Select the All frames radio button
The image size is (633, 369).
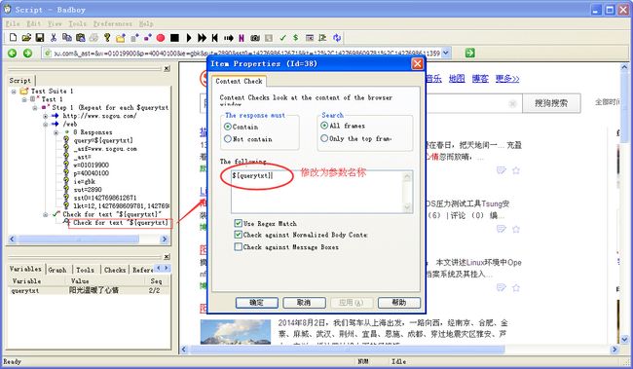point(324,126)
